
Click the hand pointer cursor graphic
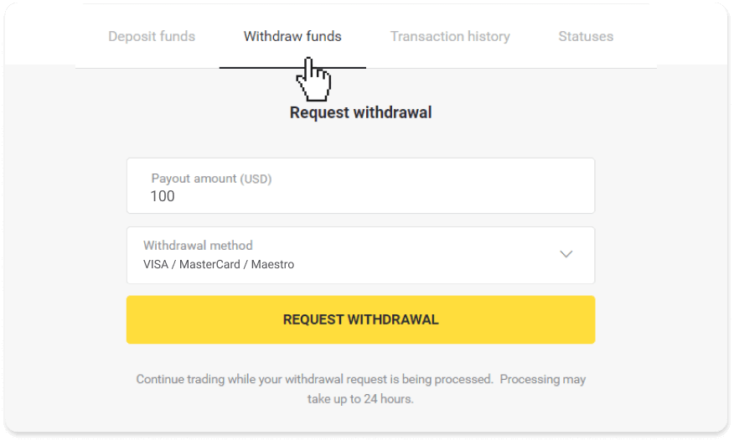314,80
